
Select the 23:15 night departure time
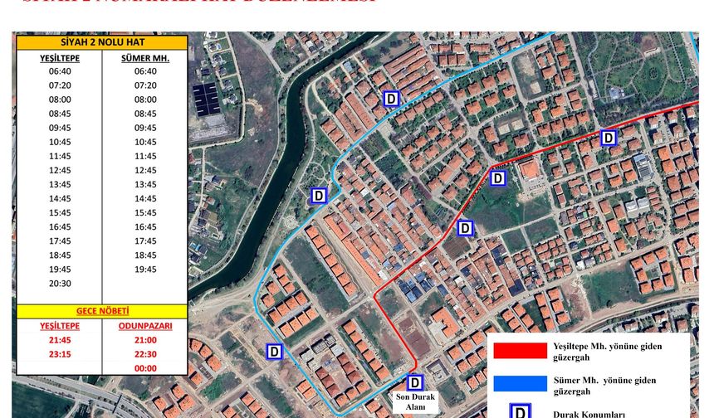pos(59,354)
